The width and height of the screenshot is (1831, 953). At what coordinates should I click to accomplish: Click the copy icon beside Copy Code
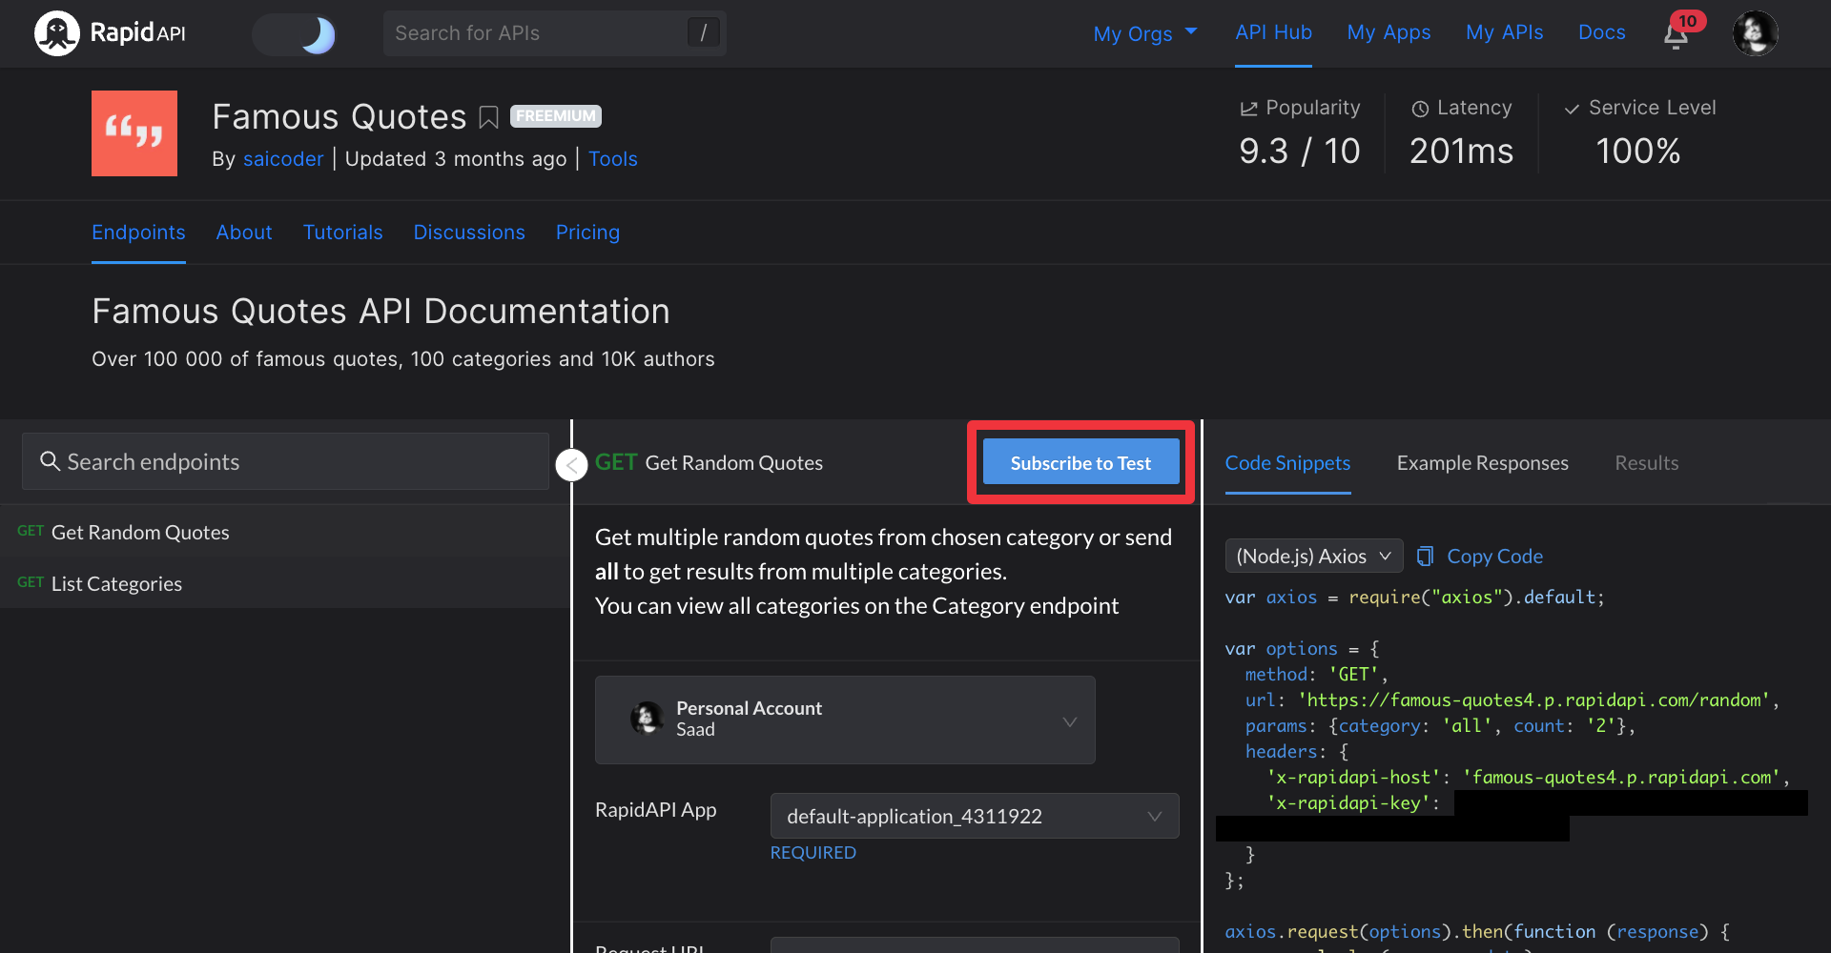tap(1425, 556)
